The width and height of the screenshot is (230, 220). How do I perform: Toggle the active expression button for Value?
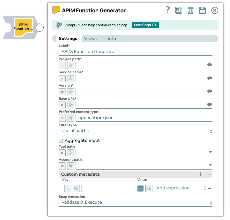point(140,188)
